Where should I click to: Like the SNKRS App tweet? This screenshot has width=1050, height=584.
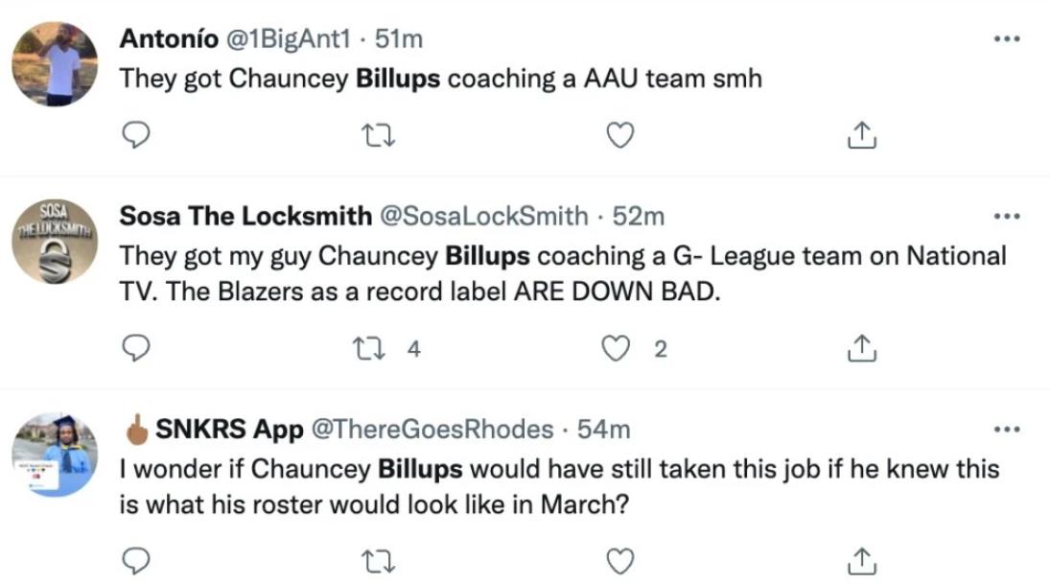[x=620, y=561]
